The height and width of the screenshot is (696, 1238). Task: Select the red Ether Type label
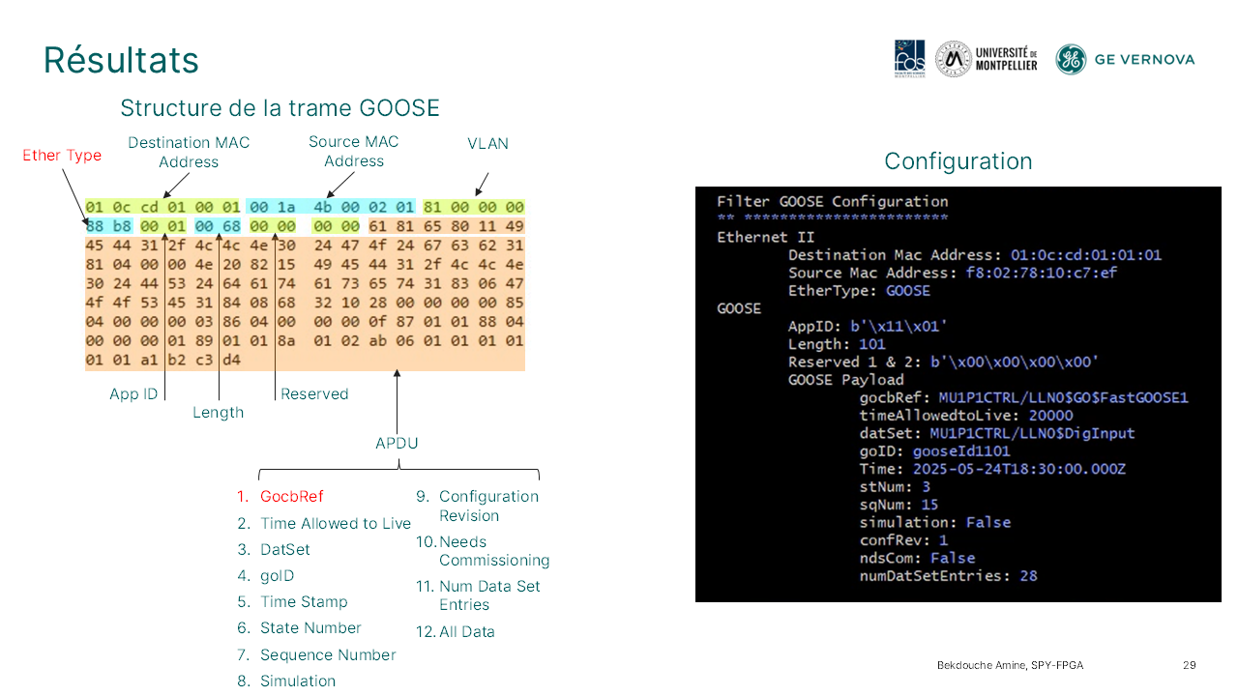[62, 156]
